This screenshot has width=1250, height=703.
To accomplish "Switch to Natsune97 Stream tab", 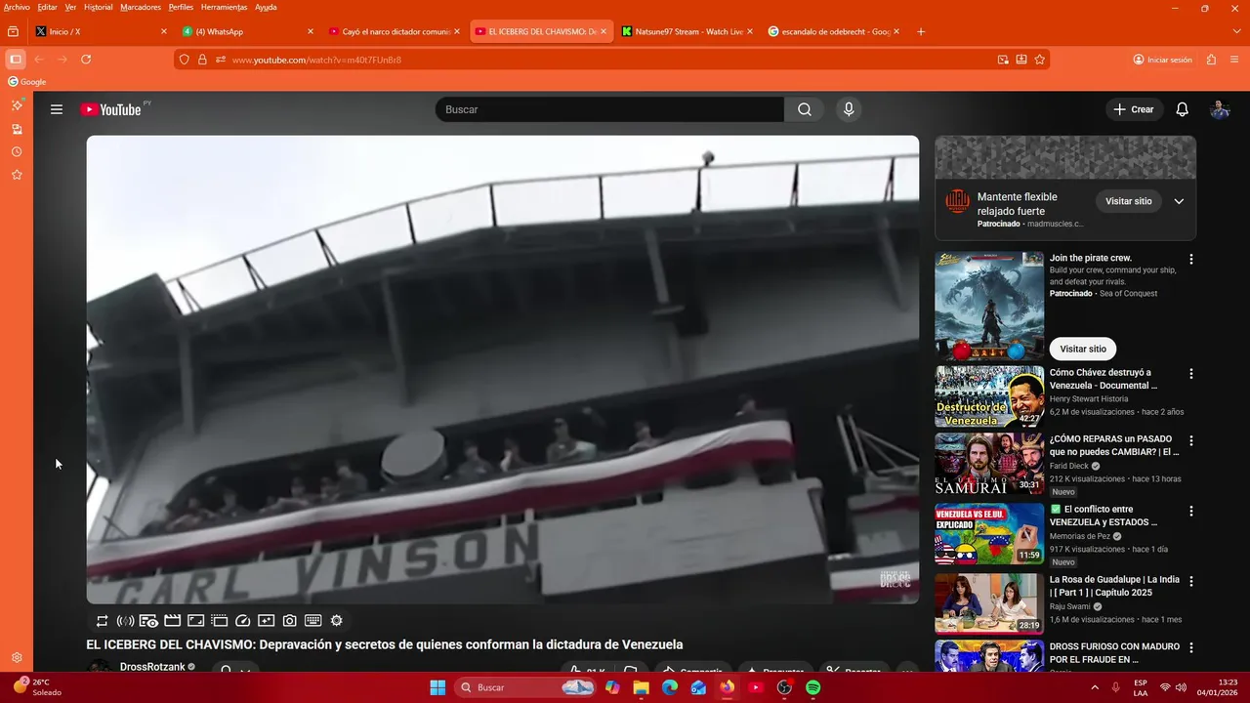I will pos(687,31).
